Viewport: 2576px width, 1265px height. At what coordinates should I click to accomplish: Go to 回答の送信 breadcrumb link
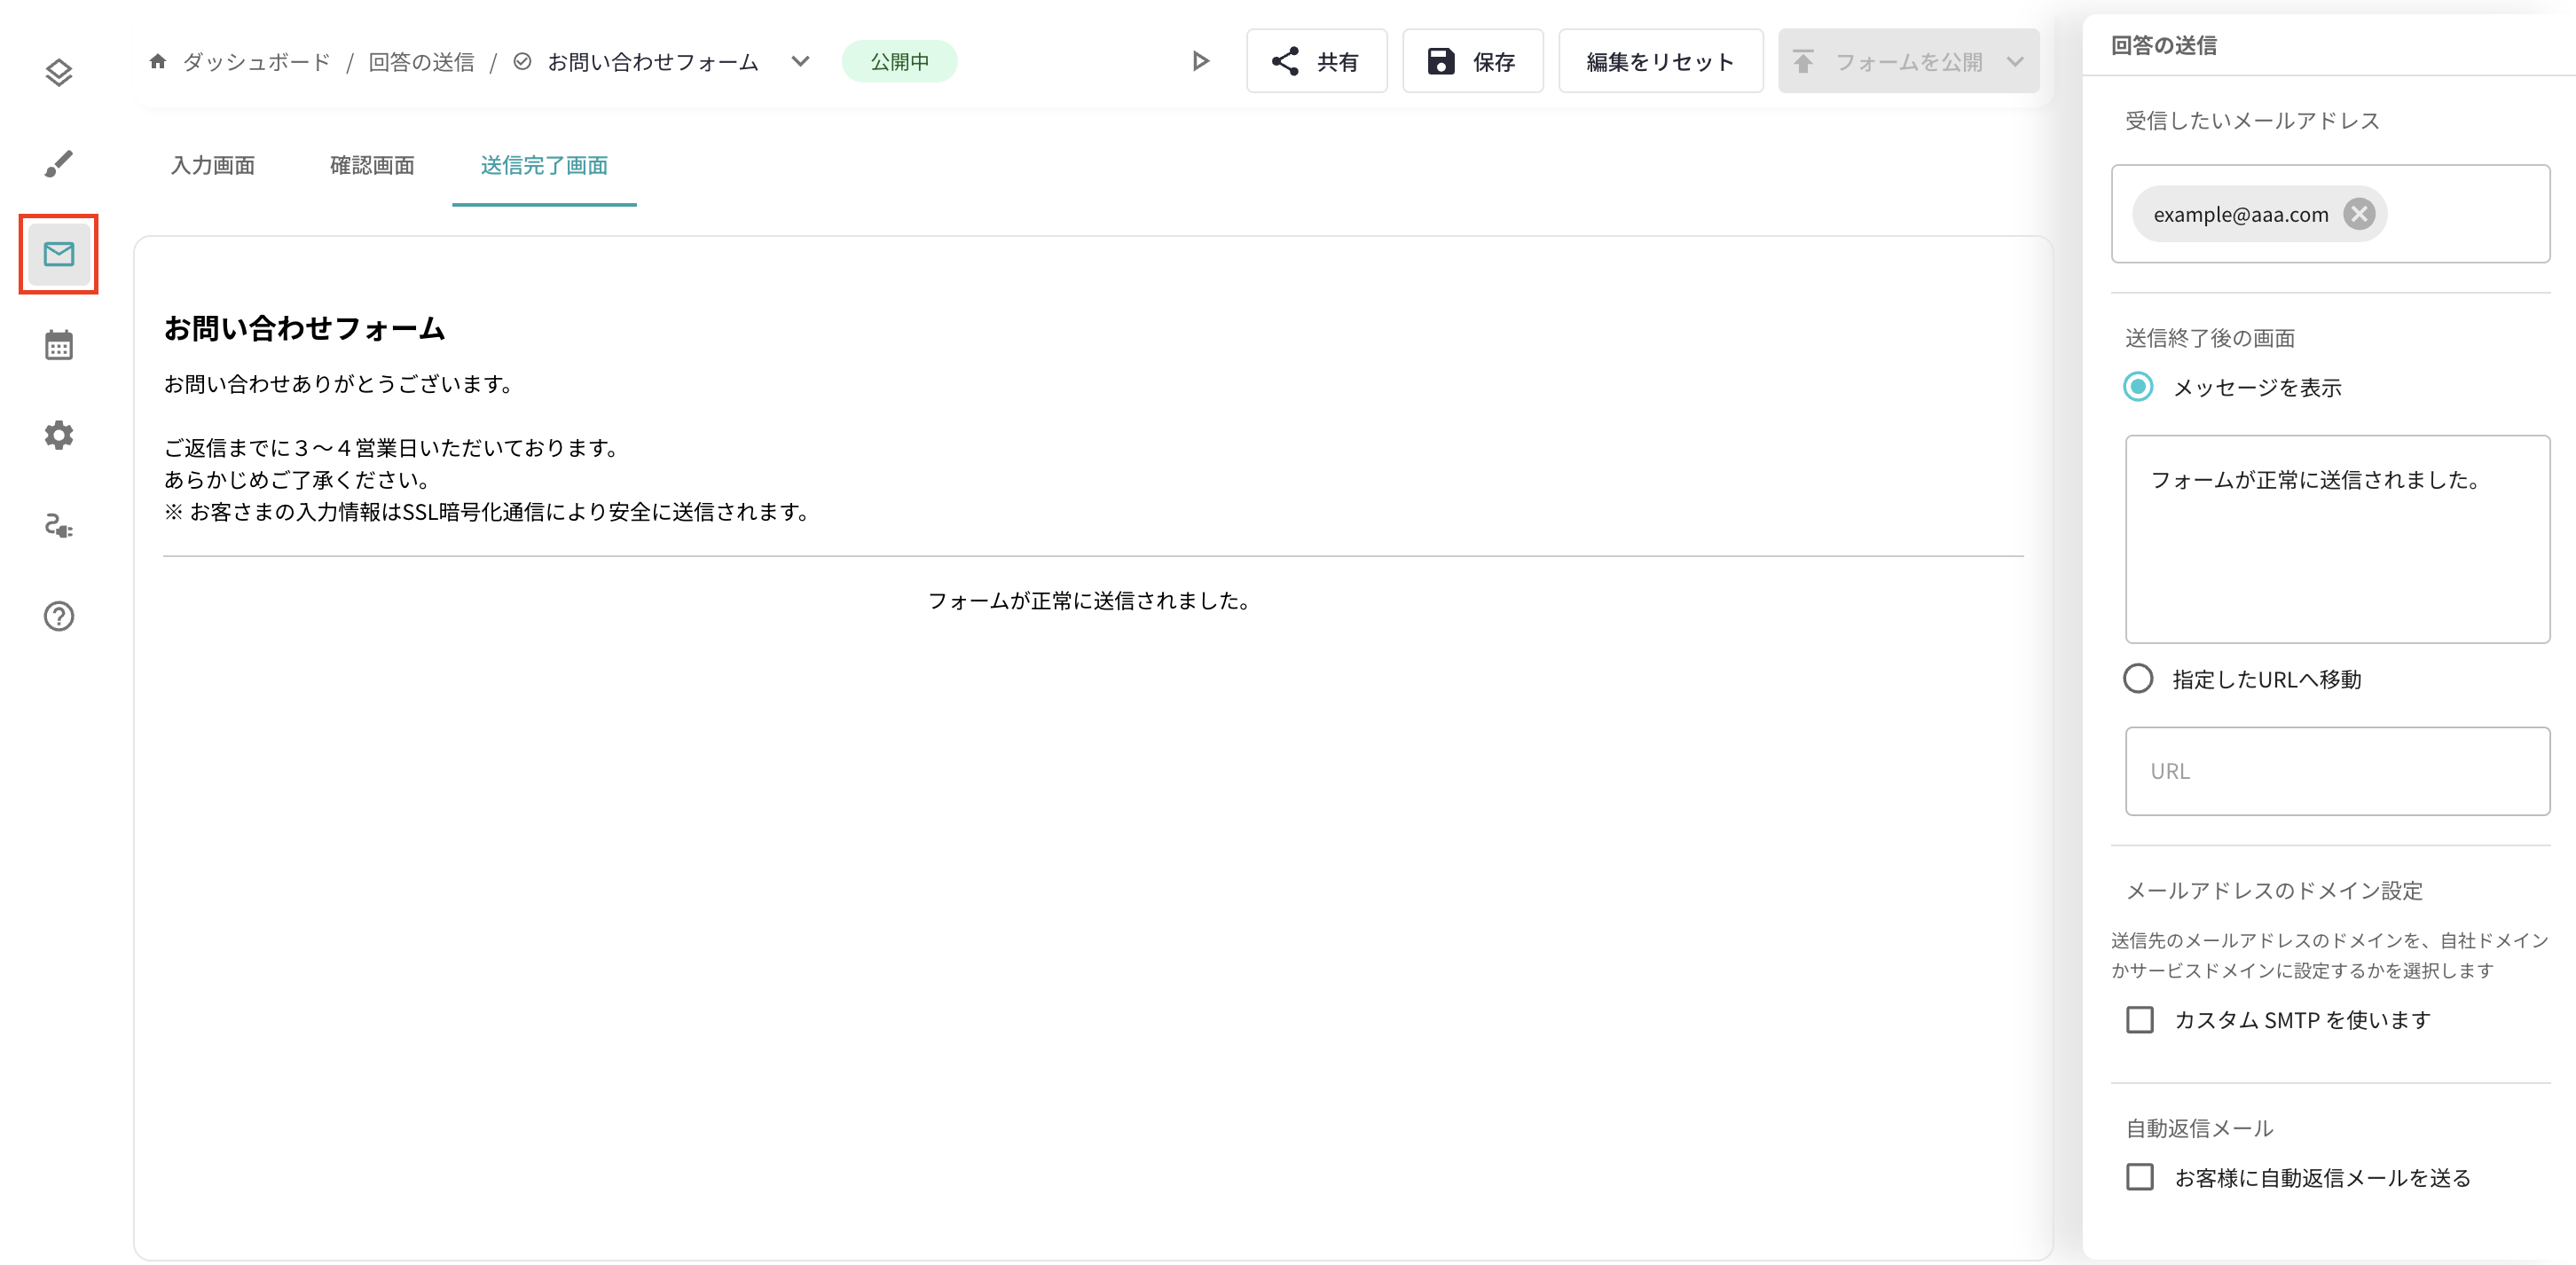coord(421,62)
